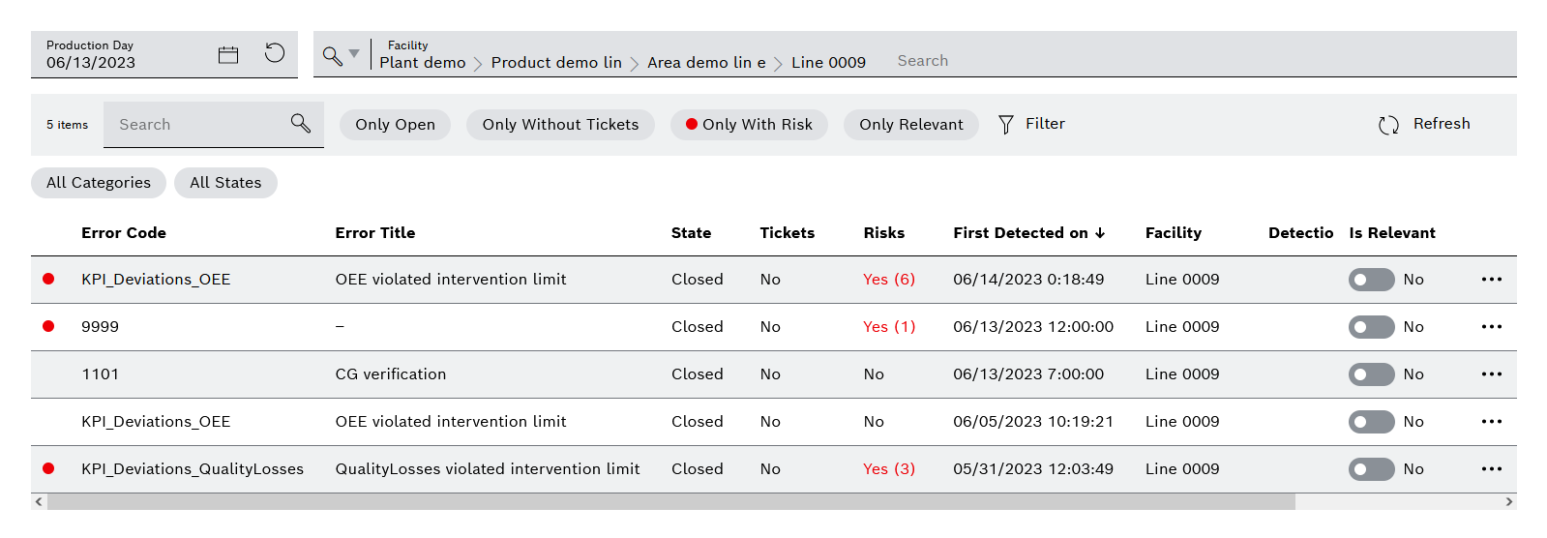
Task: Click the magnifier icon in the items search box
Action: [301, 123]
